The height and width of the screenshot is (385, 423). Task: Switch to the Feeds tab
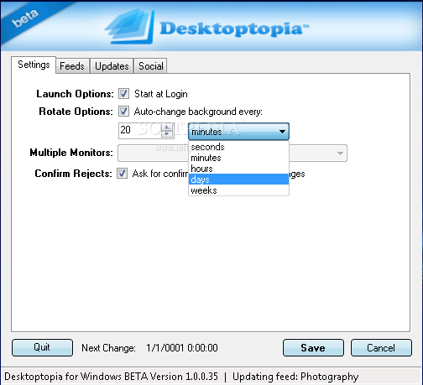[72, 66]
